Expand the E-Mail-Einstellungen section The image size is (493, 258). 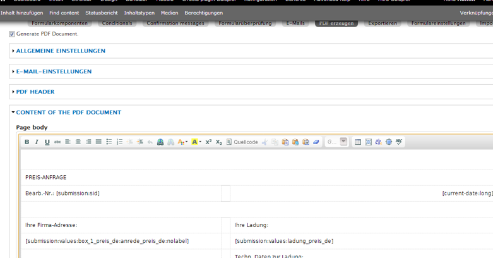(x=54, y=71)
